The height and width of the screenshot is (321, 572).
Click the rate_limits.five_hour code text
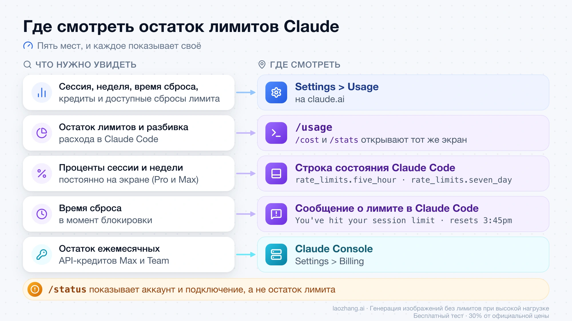(346, 180)
